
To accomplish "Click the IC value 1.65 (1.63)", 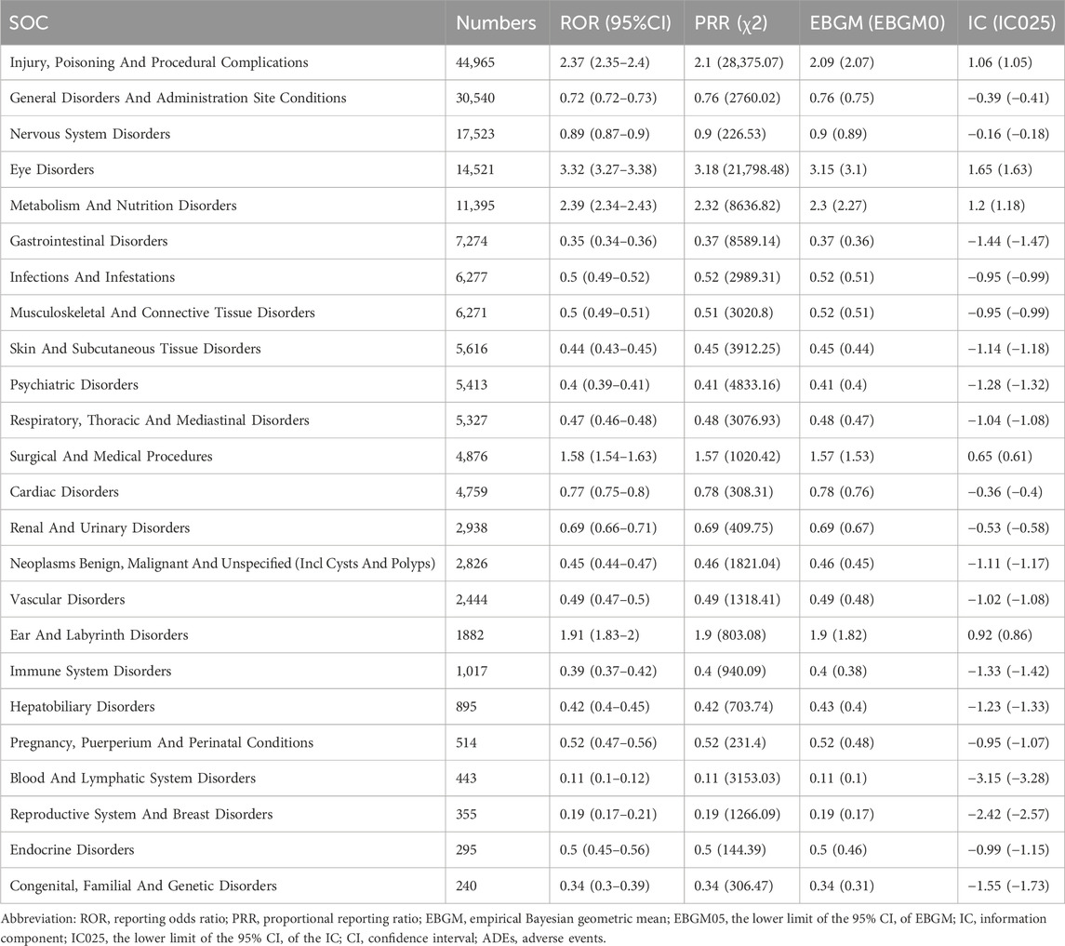I will pyautogui.click(x=1000, y=170).
